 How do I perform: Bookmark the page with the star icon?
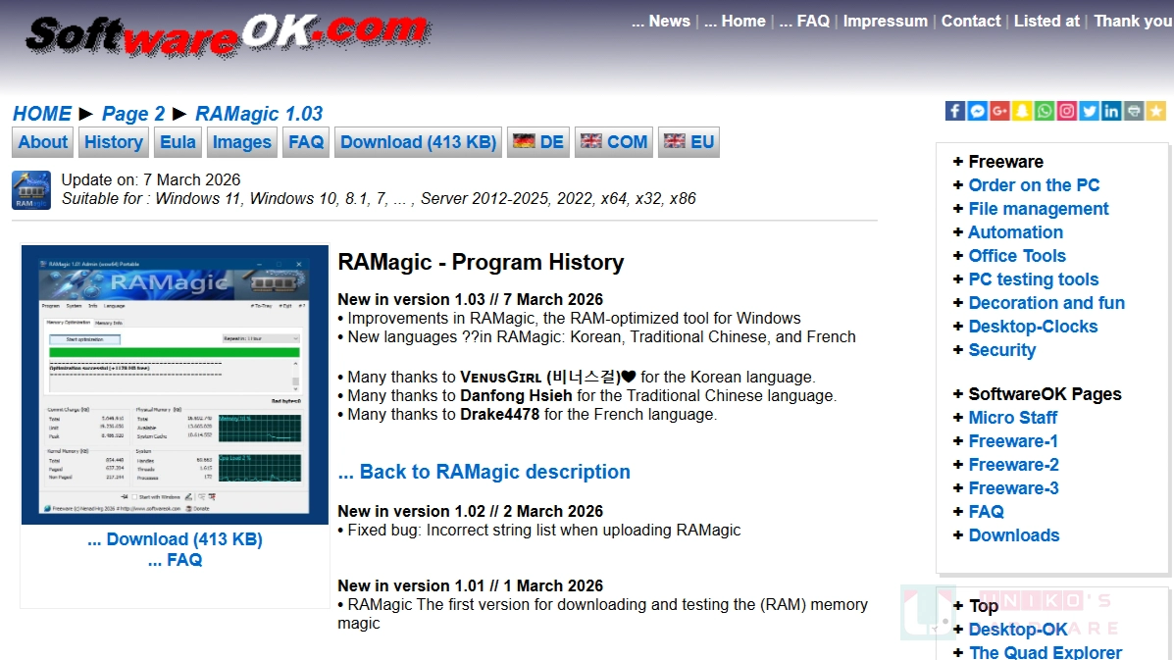(1156, 112)
